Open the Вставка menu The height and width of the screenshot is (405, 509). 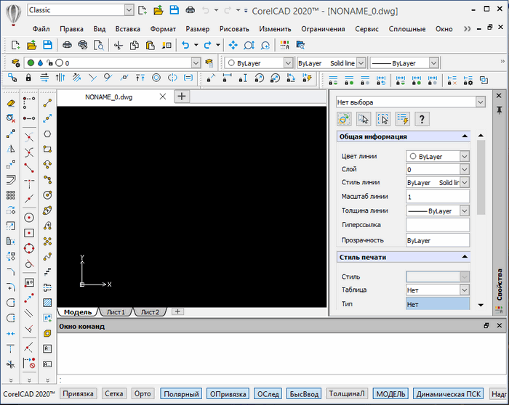click(x=127, y=29)
